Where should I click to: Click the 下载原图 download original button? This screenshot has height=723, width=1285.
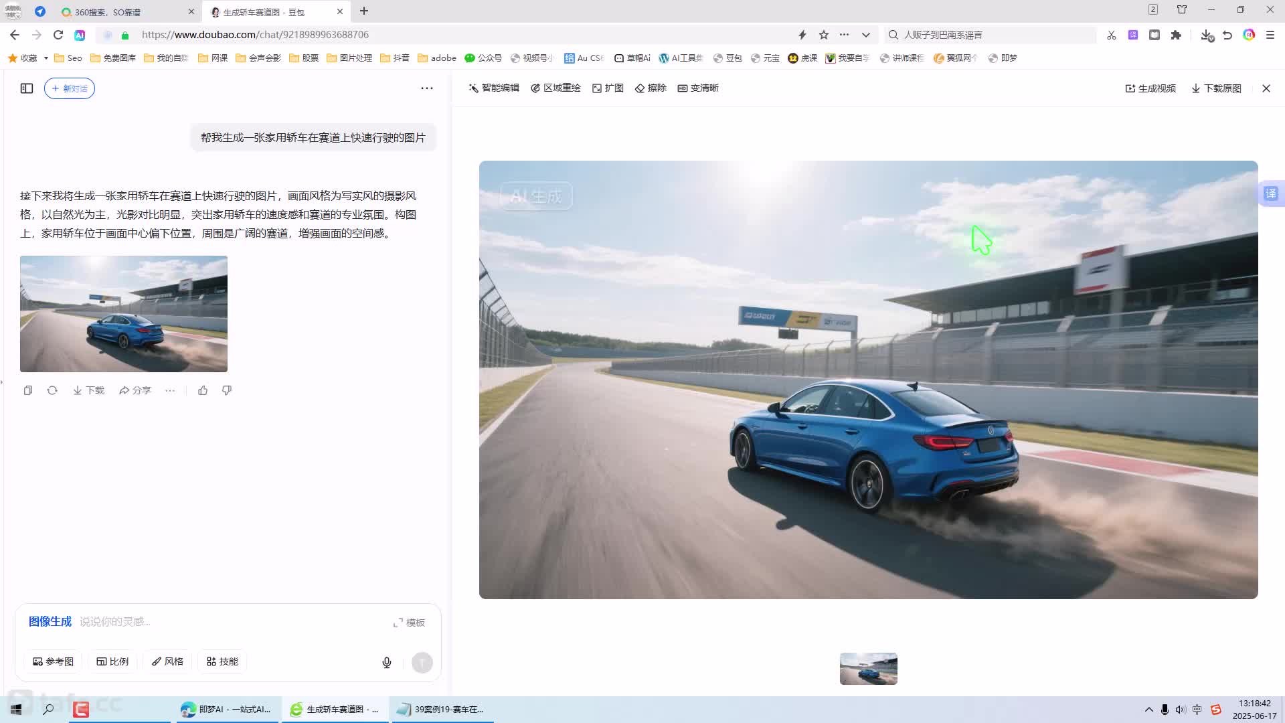point(1216,88)
